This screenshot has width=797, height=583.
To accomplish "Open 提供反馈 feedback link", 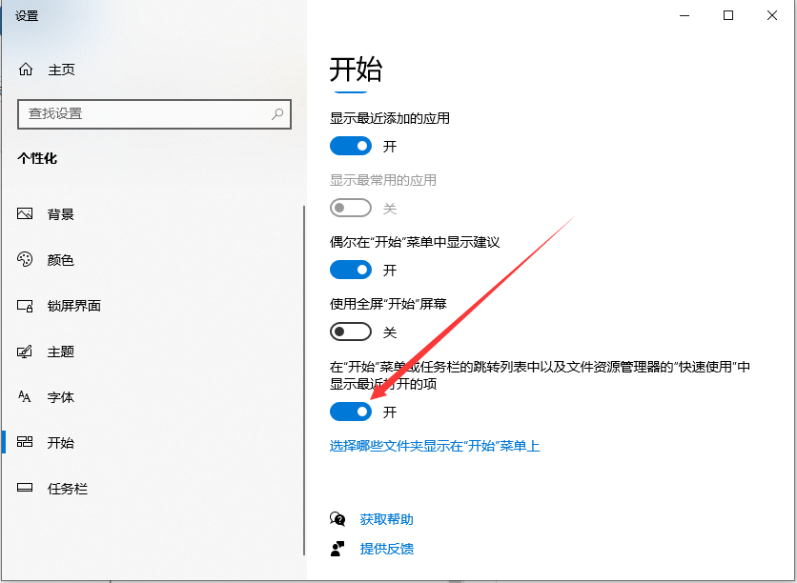I will [x=387, y=549].
